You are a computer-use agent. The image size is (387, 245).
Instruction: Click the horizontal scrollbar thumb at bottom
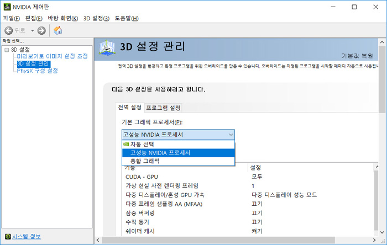point(218,240)
